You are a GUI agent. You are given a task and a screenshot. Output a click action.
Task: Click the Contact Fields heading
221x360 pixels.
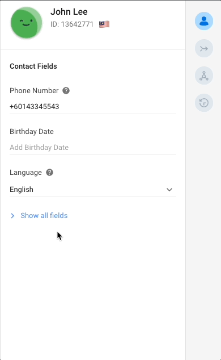(33, 66)
